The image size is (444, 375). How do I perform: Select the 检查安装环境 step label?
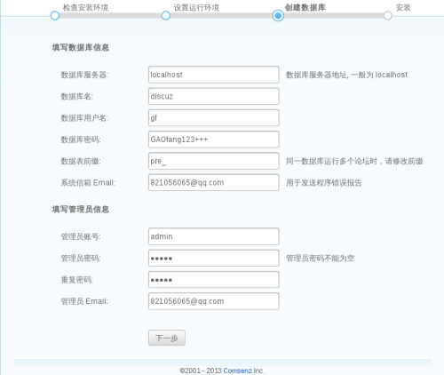click(85, 7)
